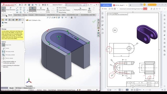Click the Exit Sketch button
167x94 pixels.
point(3,9)
